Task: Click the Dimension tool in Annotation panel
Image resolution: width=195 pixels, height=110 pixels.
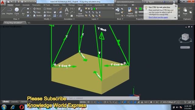Action: coord(72,9)
